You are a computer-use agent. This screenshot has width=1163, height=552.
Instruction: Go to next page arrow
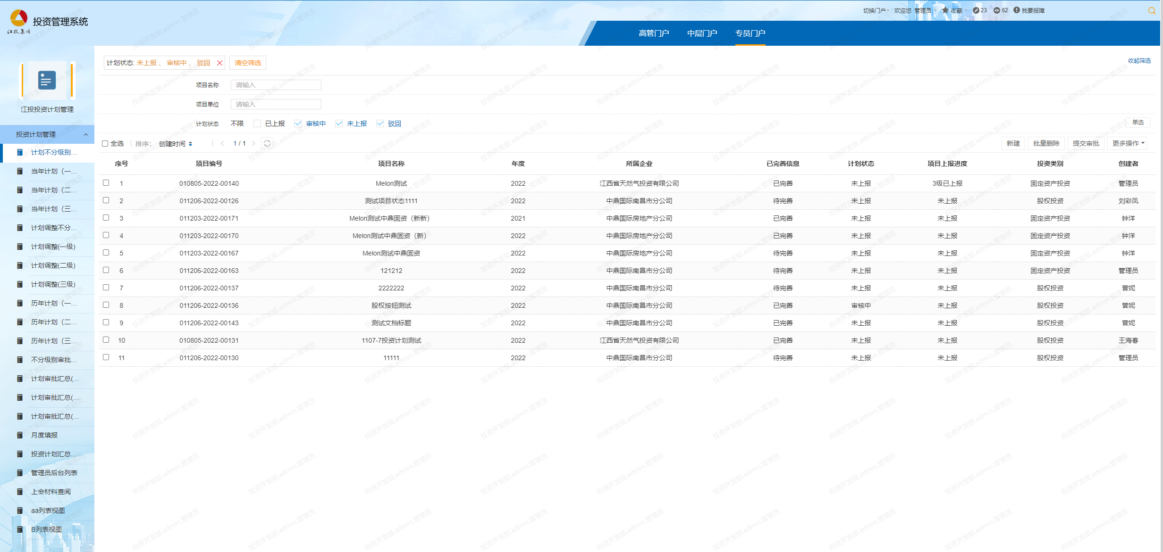tap(253, 143)
